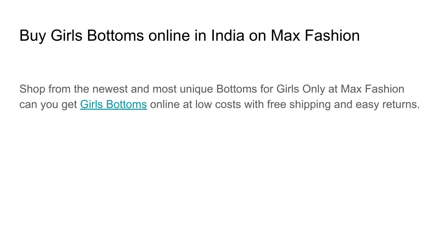Click the word "Buy" in the title
Viewport: 446px width, 250px height.
click(x=33, y=36)
